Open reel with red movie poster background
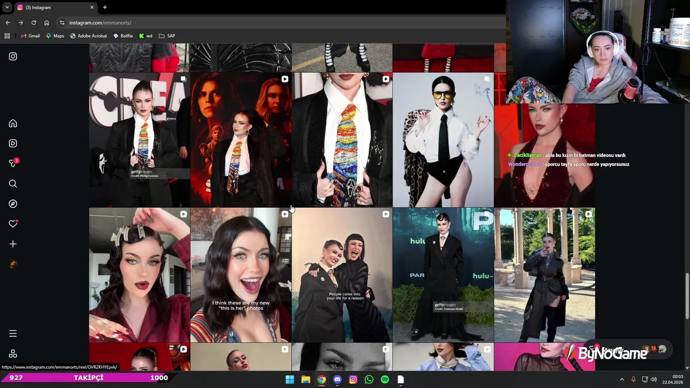 [x=240, y=140]
